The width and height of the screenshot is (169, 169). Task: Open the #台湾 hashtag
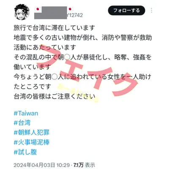22,123
